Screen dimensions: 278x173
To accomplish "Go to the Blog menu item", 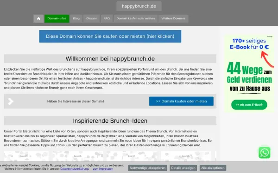I will (x=76, y=18).
